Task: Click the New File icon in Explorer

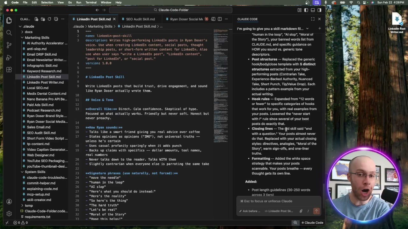Action: pyautogui.click(x=36, y=19)
